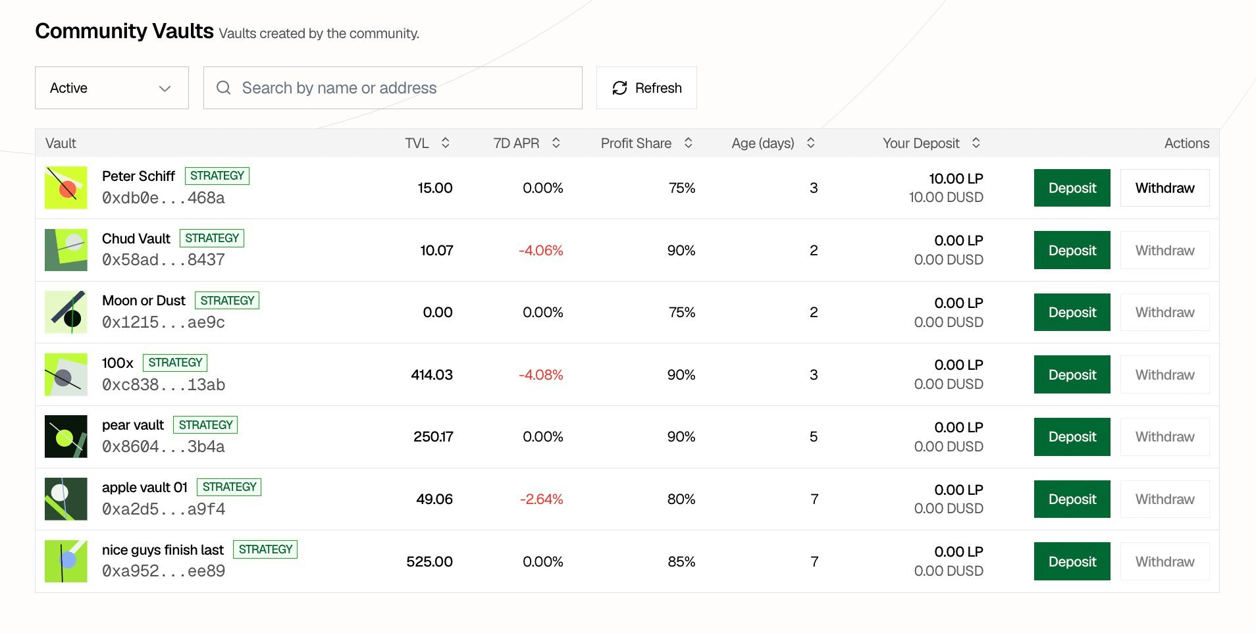Screen dimensions: 1256x633
Task: Sort vaults by TVL column arrows
Action: tap(446, 143)
